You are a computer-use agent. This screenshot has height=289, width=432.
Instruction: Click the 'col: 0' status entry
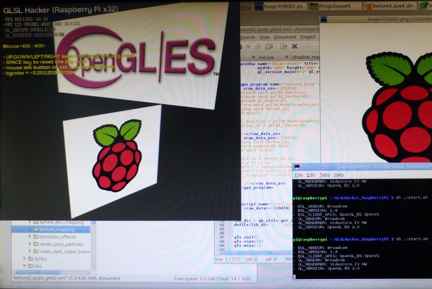coord(252,259)
